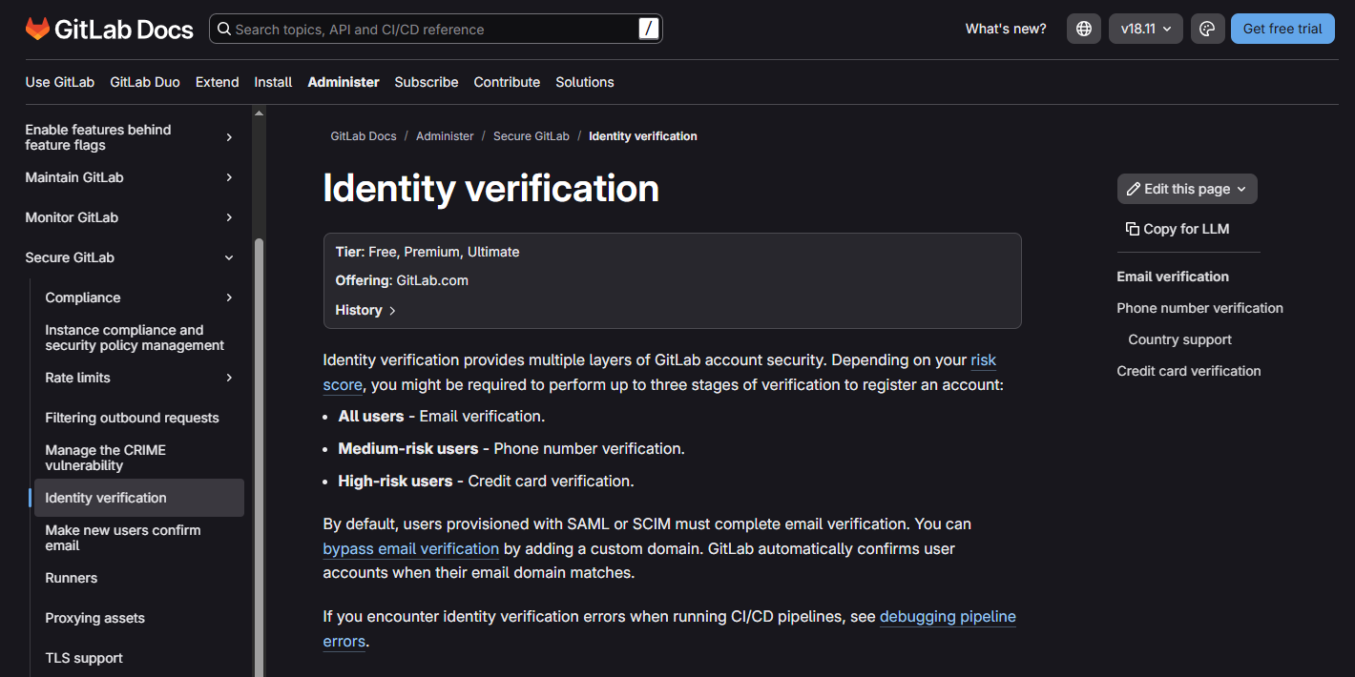This screenshot has width=1355, height=677.
Task: Open Runners in the sidebar
Action: click(x=72, y=578)
